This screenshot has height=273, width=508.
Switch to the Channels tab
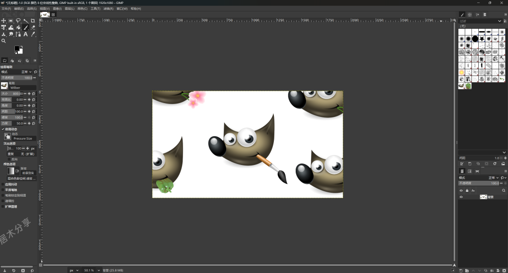469,171
